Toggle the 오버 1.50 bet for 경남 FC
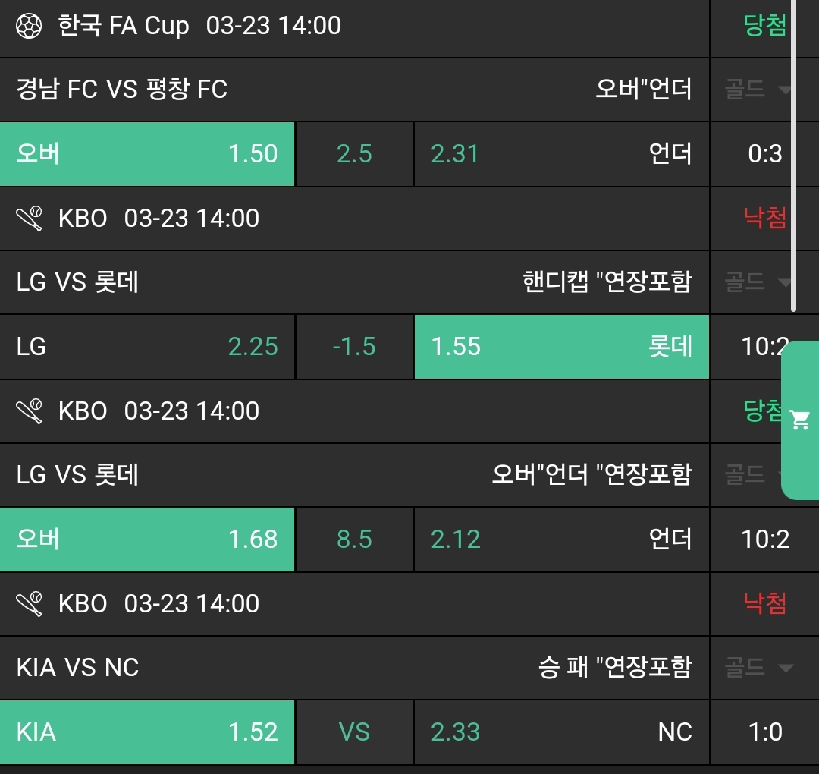 [147, 154]
